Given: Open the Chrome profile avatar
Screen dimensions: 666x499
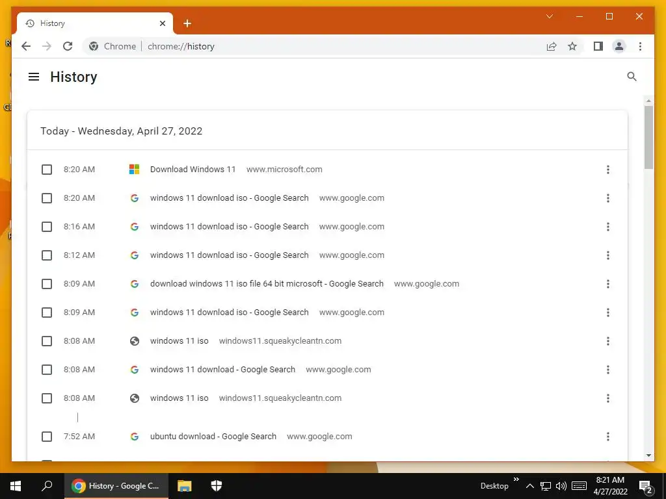Looking at the screenshot, I should (x=619, y=46).
